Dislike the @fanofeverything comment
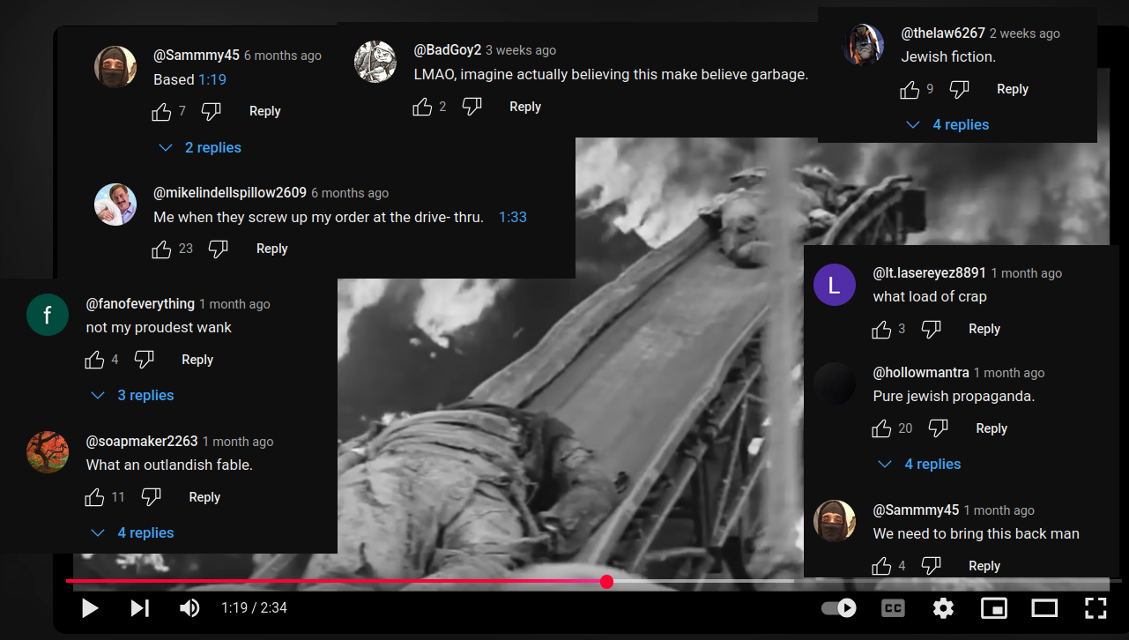This screenshot has width=1129, height=640. (144, 361)
